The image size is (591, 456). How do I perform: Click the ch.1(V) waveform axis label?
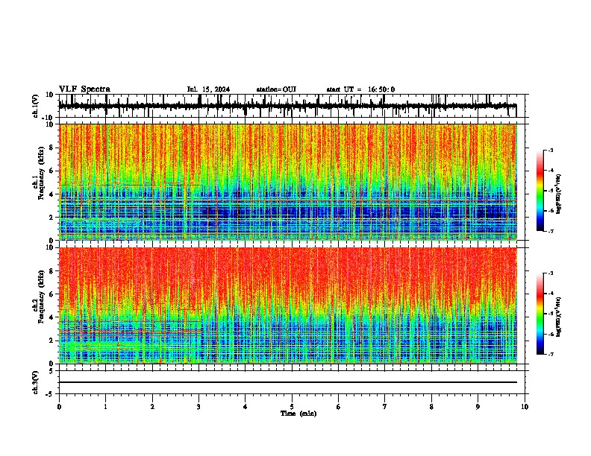35,106
